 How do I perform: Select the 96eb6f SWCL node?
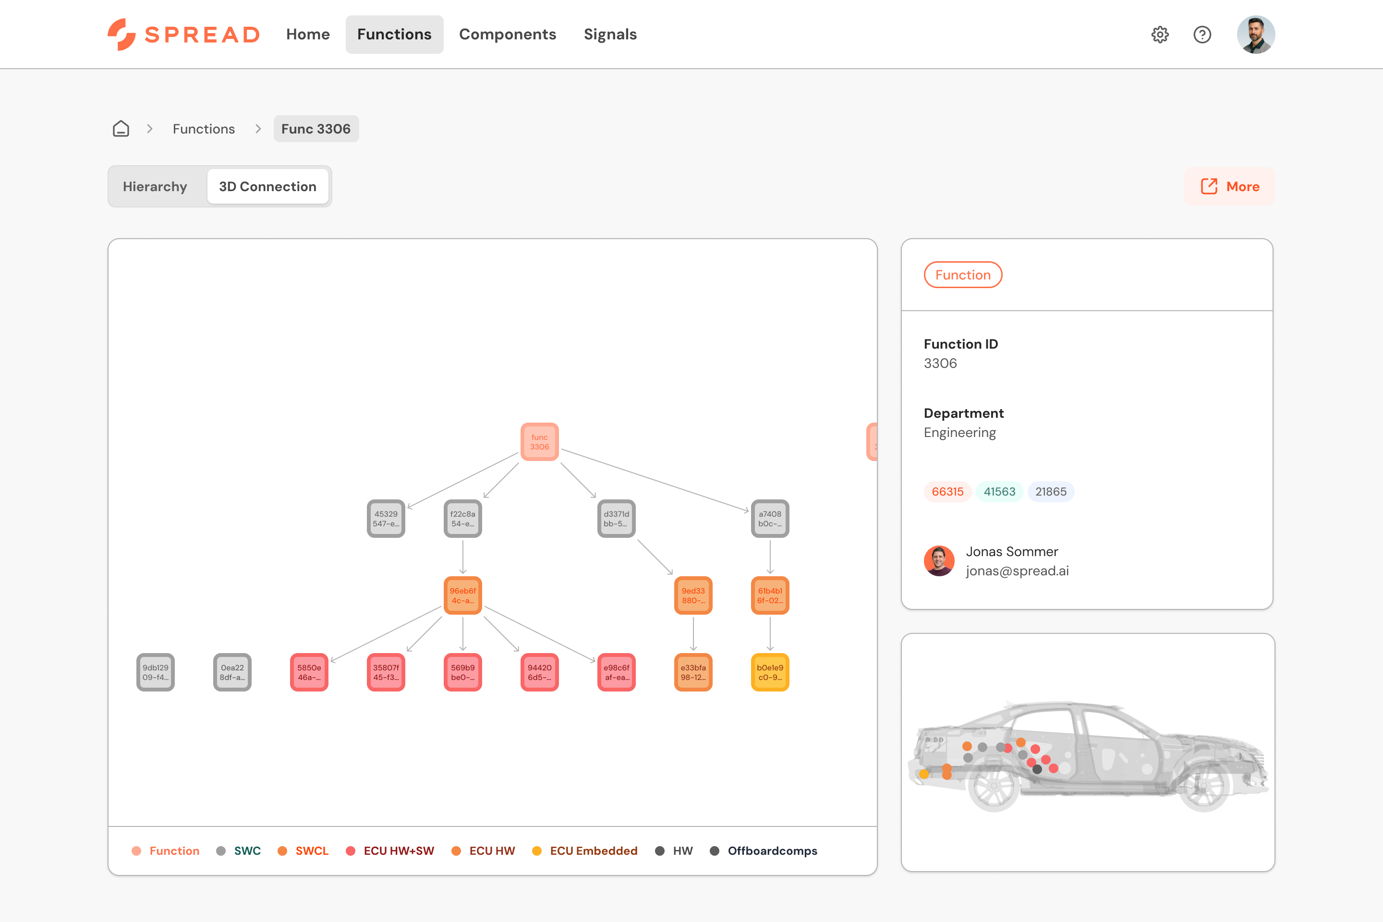click(463, 595)
